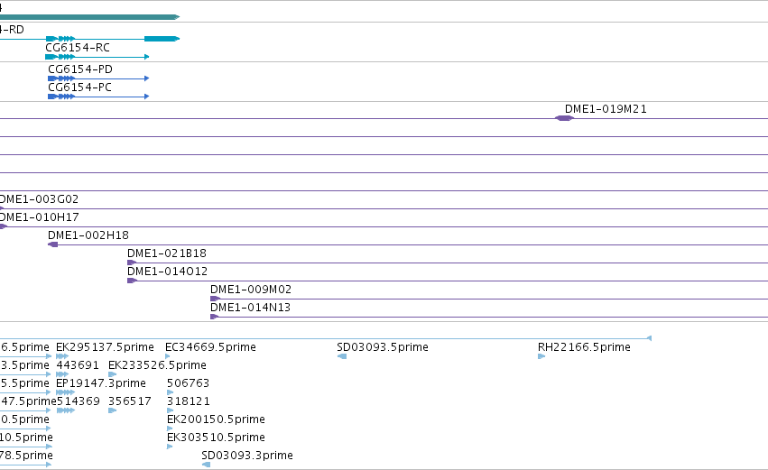Select the DME1-021B18 clone label
The width and height of the screenshot is (768, 470).
[167, 253]
